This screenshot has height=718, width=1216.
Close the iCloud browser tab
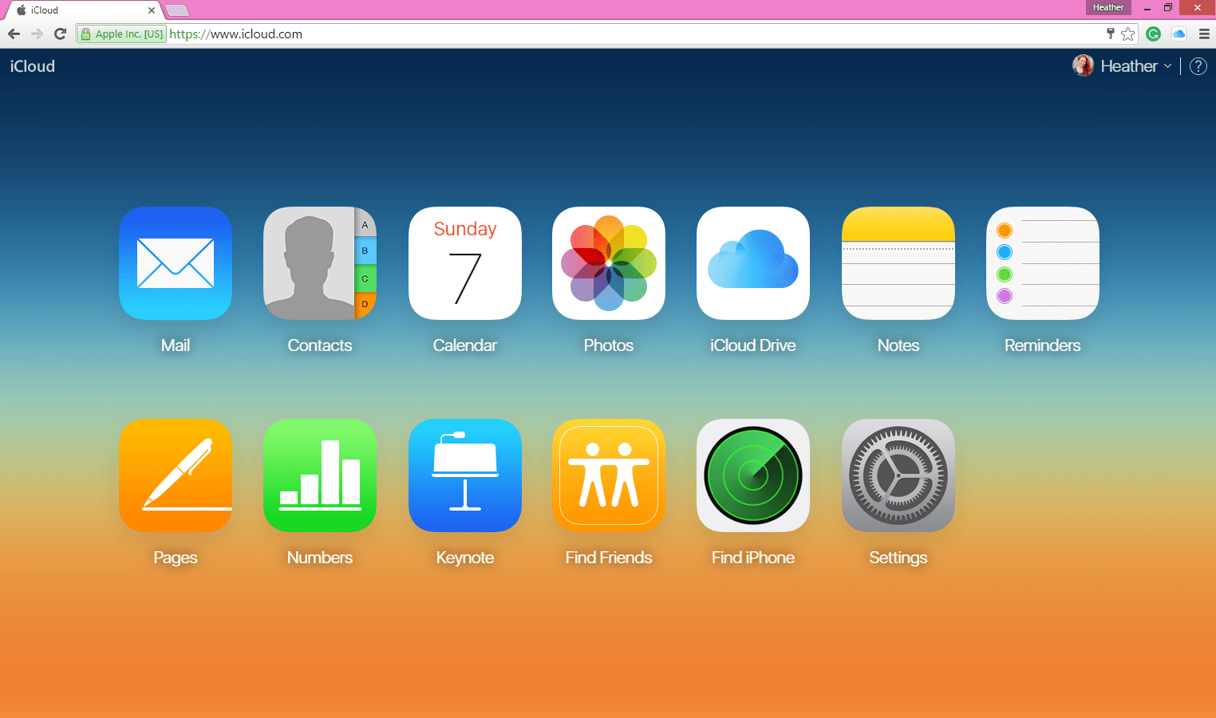152,10
